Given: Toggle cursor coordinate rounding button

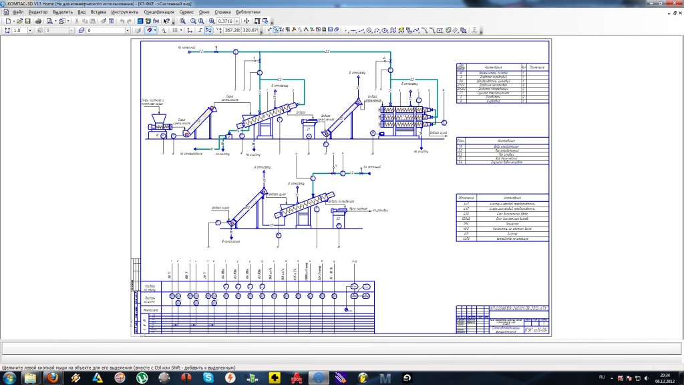Looking at the screenshot, I should click(x=208, y=31).
